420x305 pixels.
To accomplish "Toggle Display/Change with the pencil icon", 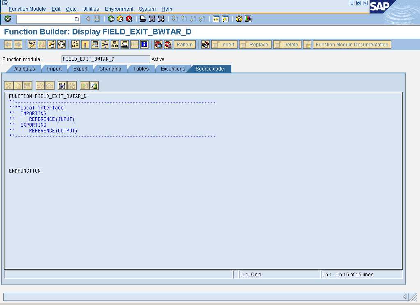I will 32,44.
